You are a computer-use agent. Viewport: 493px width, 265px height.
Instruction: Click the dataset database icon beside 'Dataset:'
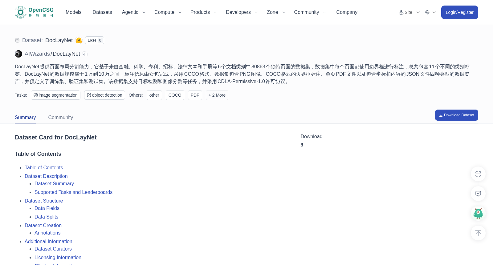tap(17, 40)
